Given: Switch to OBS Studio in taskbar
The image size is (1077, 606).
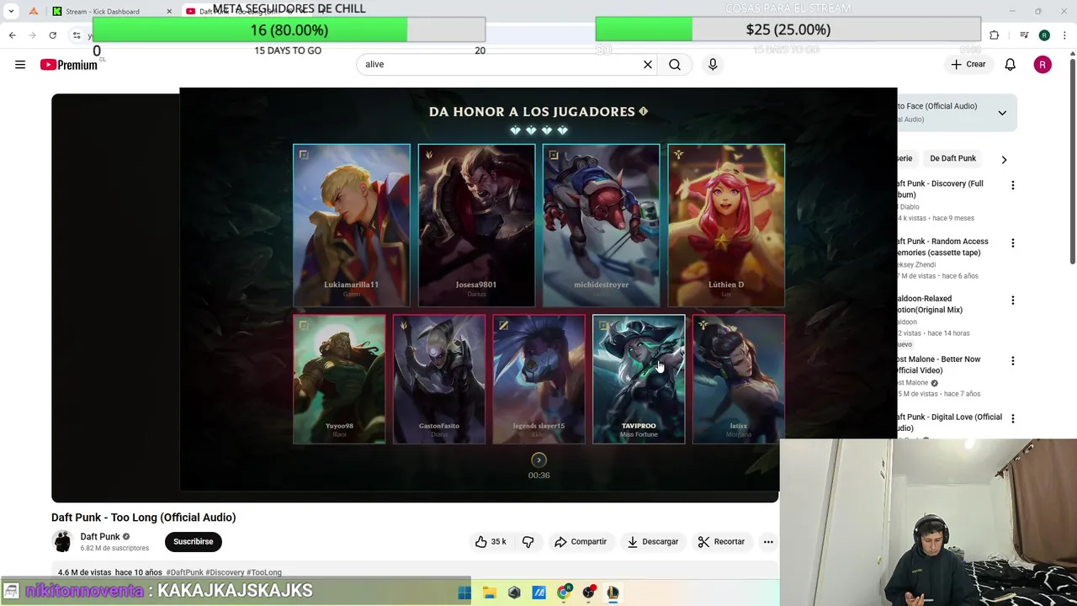Looking at the screenshot, I should point(588,593).
